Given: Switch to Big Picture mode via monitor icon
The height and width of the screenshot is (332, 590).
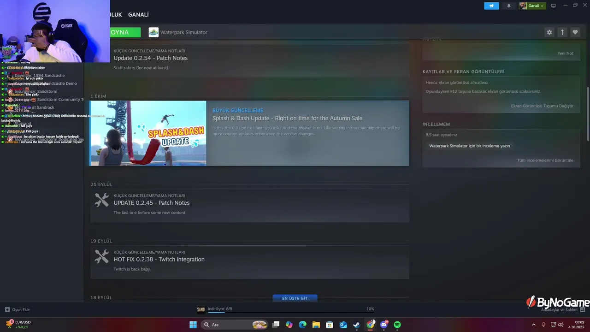Looking at the screenshot, I should click(x=554, y=6).
